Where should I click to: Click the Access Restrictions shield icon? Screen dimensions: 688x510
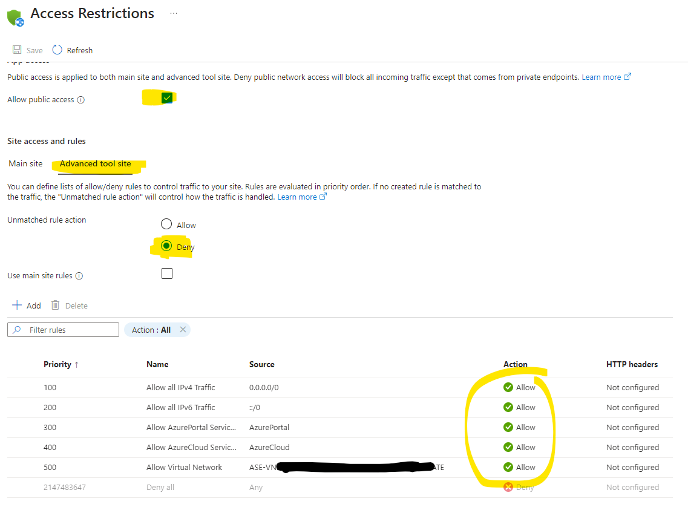point(15,18)
